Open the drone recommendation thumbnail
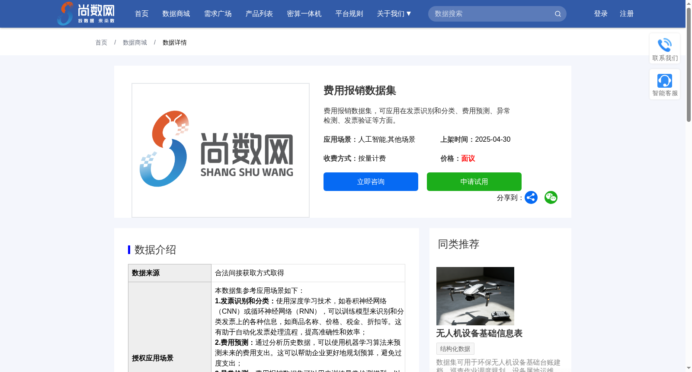The width and height of the screenshot is (692, 372). [x=475, y=296]
